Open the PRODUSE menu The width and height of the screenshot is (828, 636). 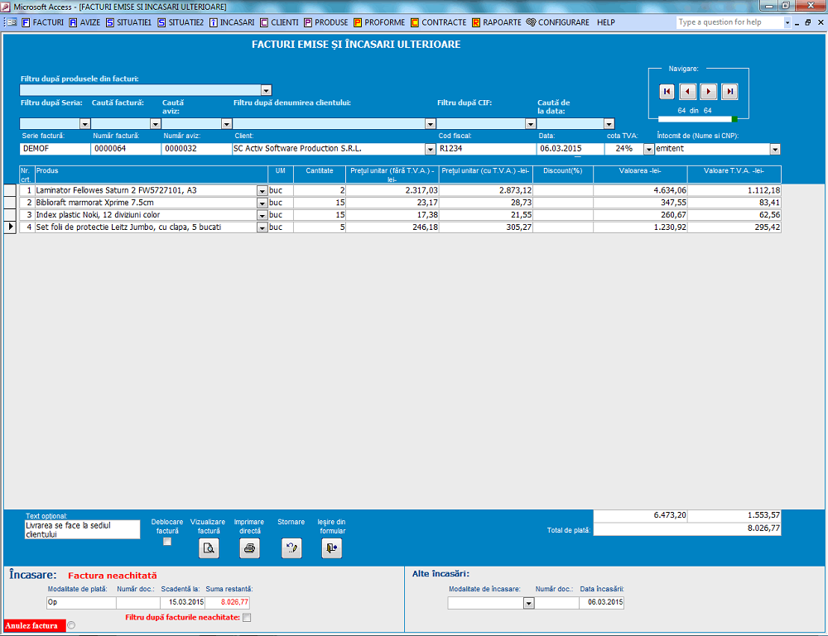[326, 22]
